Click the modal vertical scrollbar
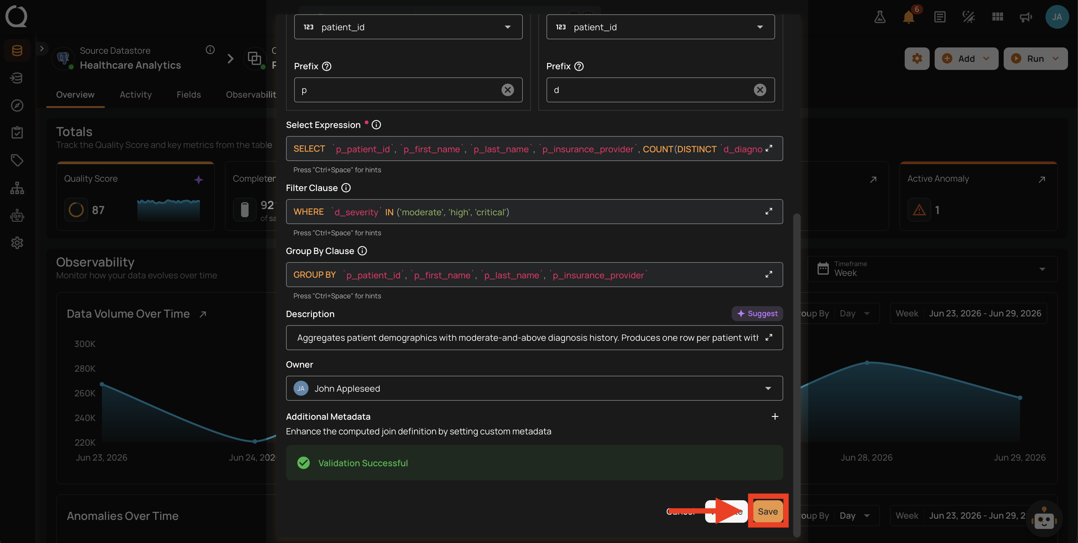The width and height of the screenshot is (1078, 543). pos(797,375)
